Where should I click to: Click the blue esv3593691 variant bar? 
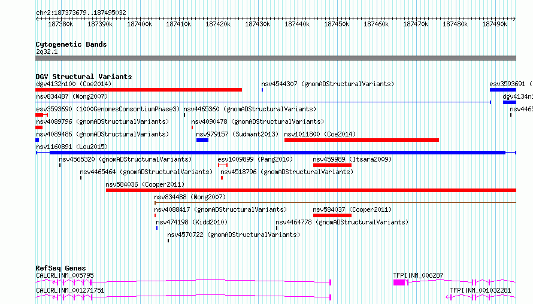(x=502, y=90)
